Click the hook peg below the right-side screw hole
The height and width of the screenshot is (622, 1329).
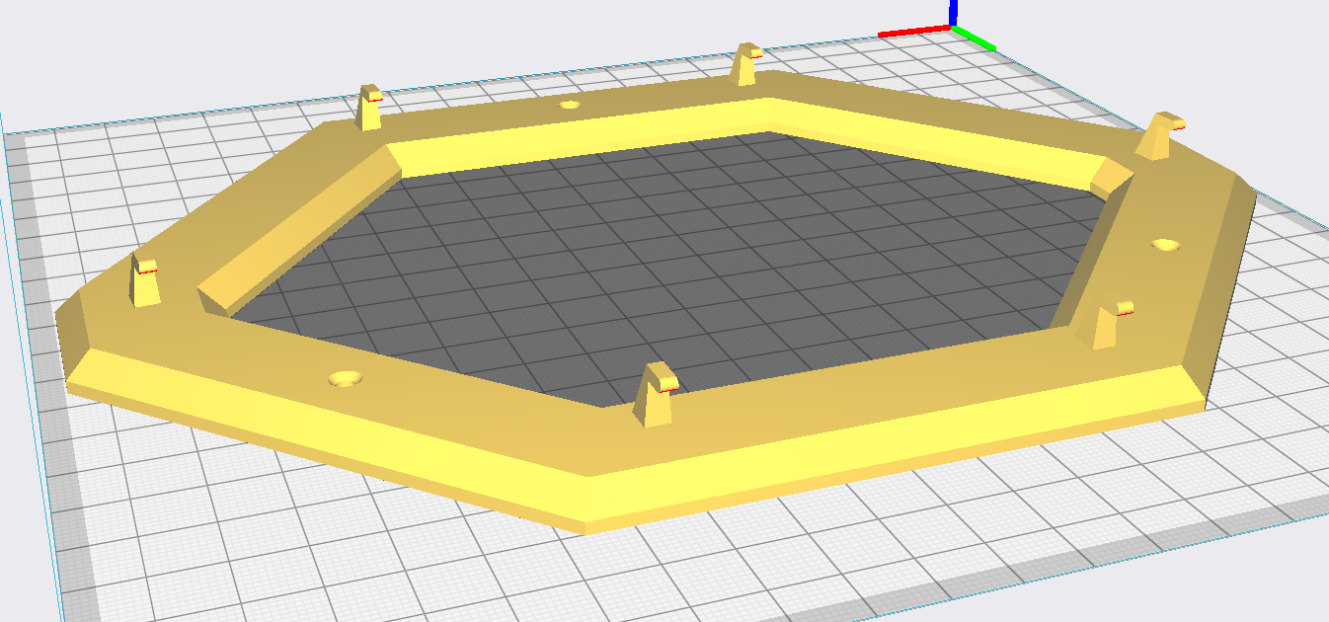1112,324
